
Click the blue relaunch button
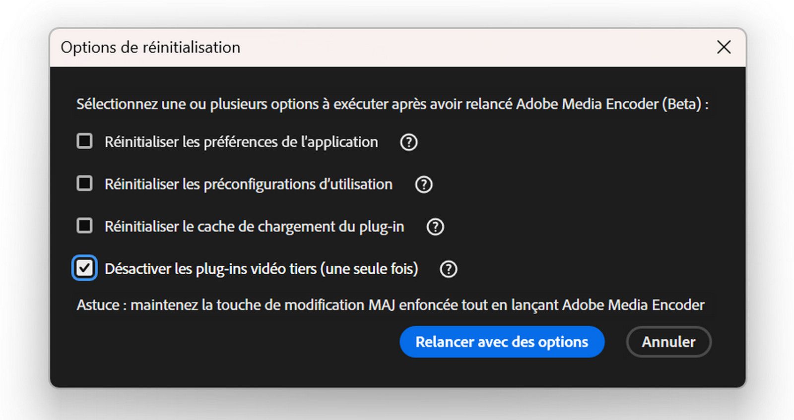(x=502, y=342)
